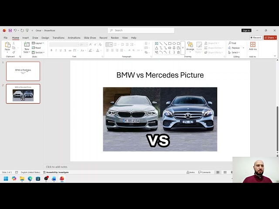Switch to the Insert tab
Viewport: 279px width, 209px height.
click(26, 38)
